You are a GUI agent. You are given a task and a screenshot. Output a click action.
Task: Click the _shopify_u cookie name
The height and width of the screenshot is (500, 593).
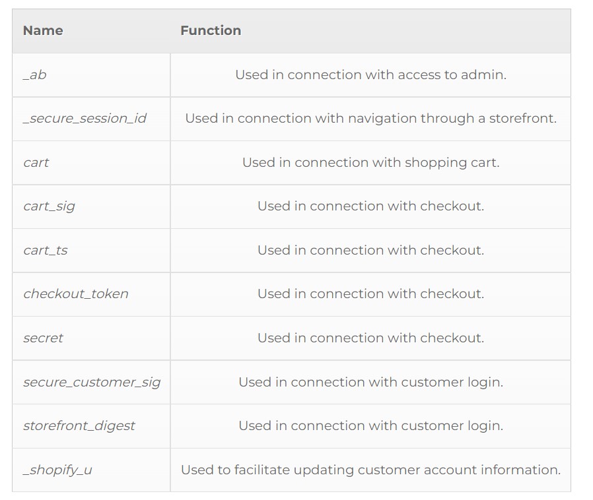pyautogui.click(x=57, y=470)
